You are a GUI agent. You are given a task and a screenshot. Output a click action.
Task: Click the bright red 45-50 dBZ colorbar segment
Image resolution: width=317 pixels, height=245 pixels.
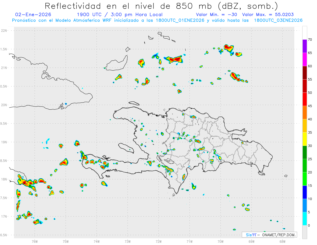click(x=305, y=99)
